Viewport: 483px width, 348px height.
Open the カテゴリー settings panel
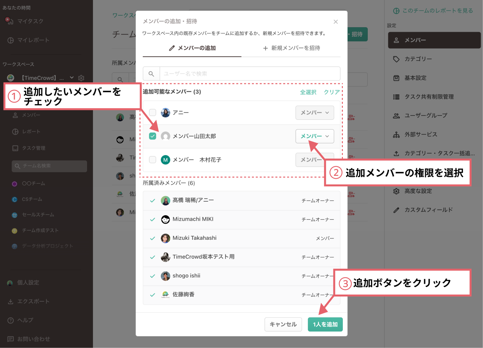click(x=417, y=59)
